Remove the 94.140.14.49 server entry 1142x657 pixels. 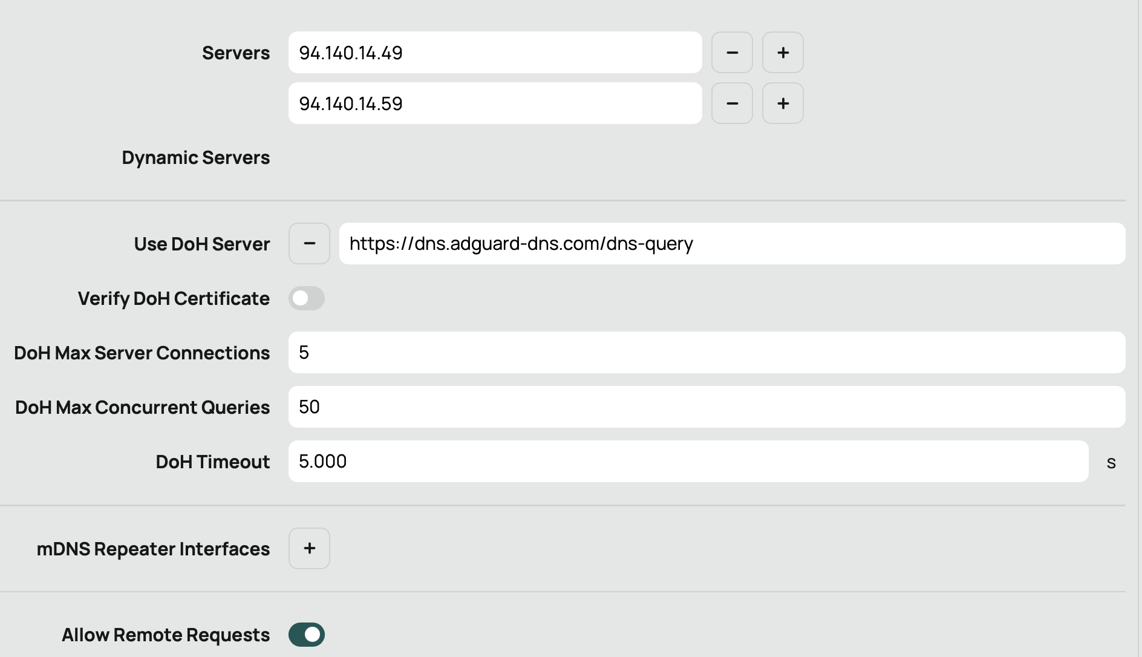(732, 53)
